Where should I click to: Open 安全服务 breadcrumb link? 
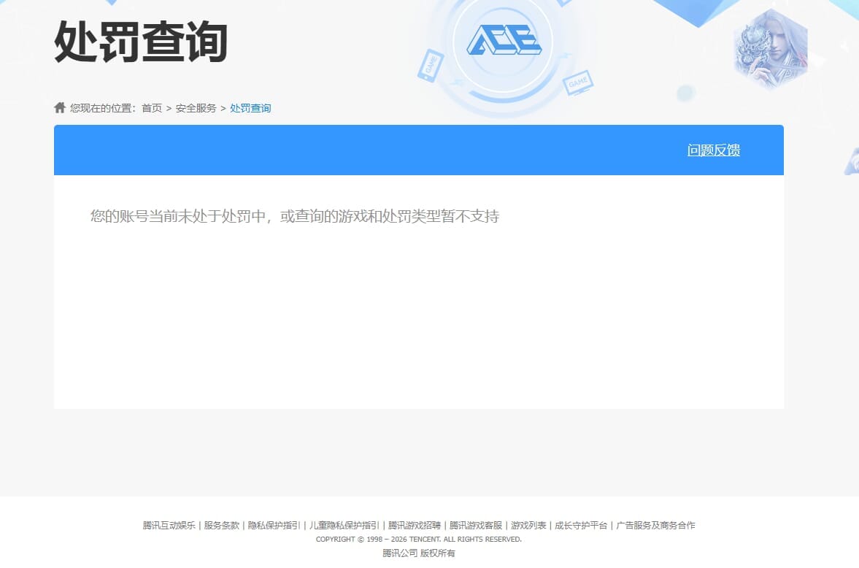tap(196, 108)
